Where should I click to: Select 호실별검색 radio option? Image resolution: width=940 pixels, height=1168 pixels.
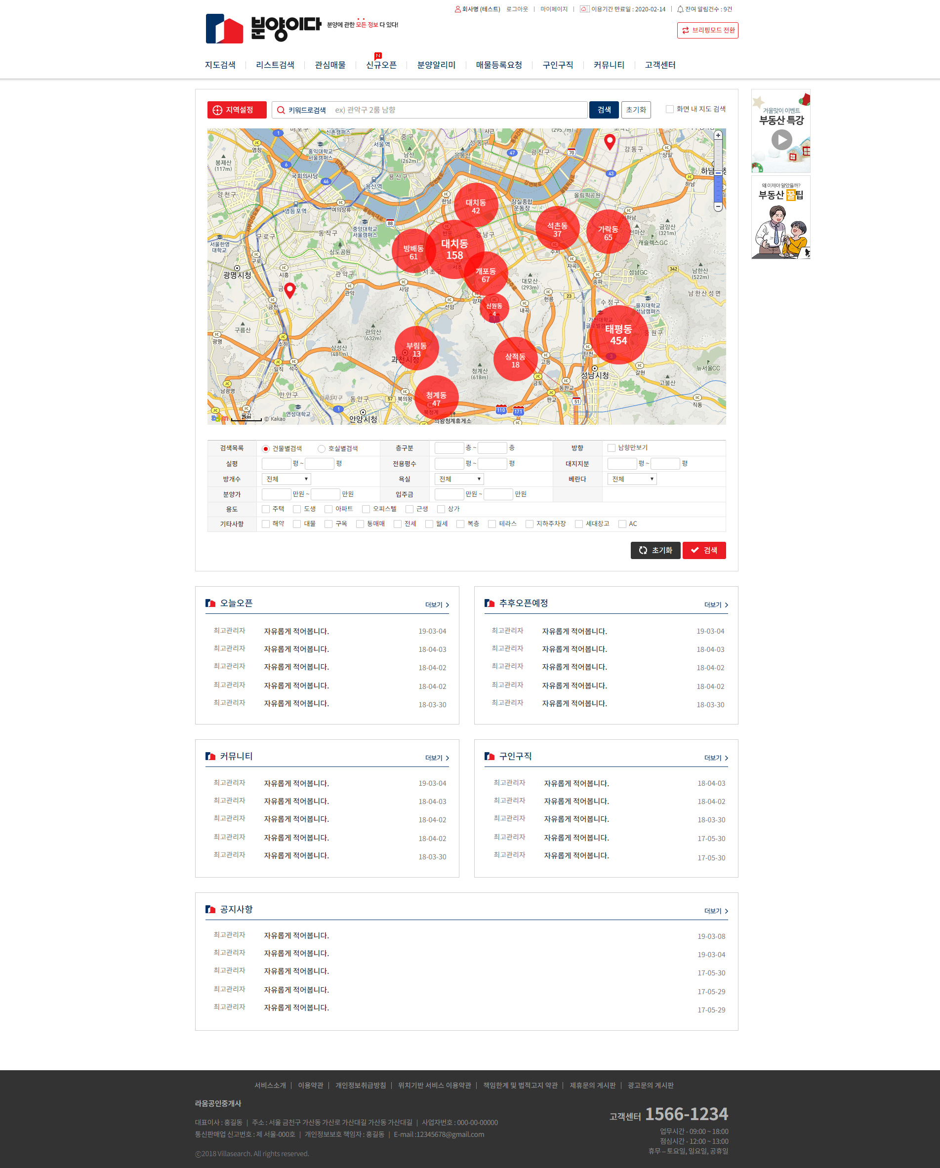pos(321,448)
